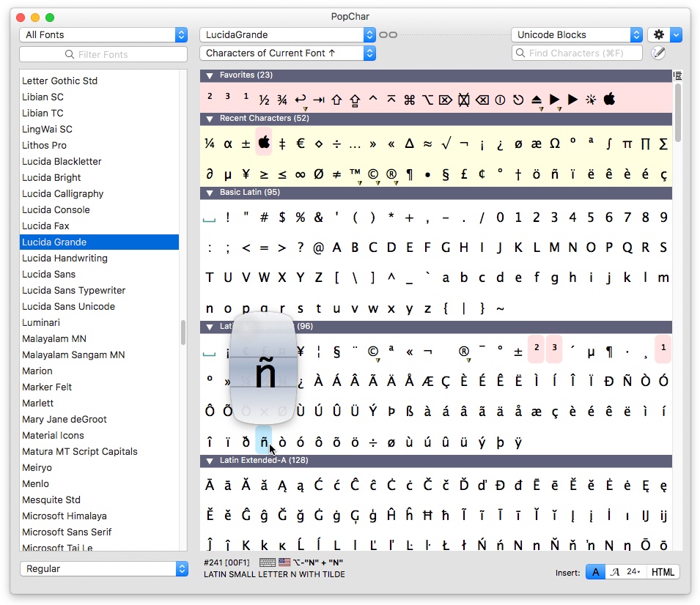Open the All Fonts dropdown
700x605 pixels.
click(x=103, y=34)
